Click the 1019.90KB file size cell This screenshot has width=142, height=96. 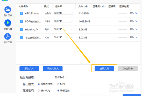click(x=84, y=21)
